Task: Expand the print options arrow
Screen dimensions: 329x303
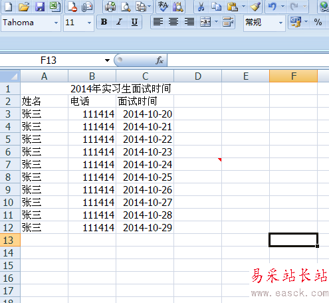Action: 150,7
